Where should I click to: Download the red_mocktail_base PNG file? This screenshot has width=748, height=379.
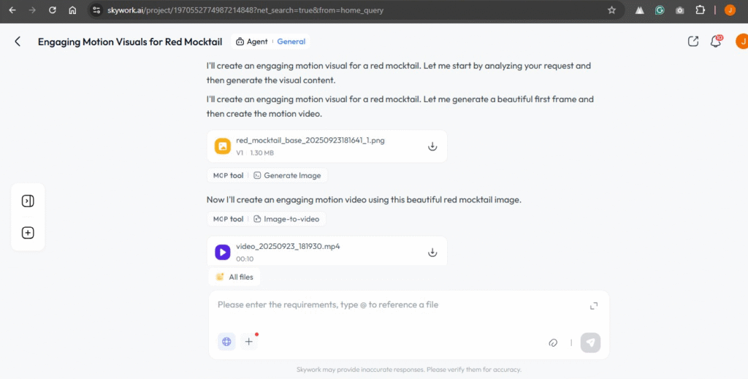pyautogui.click(x=432, y=146)
